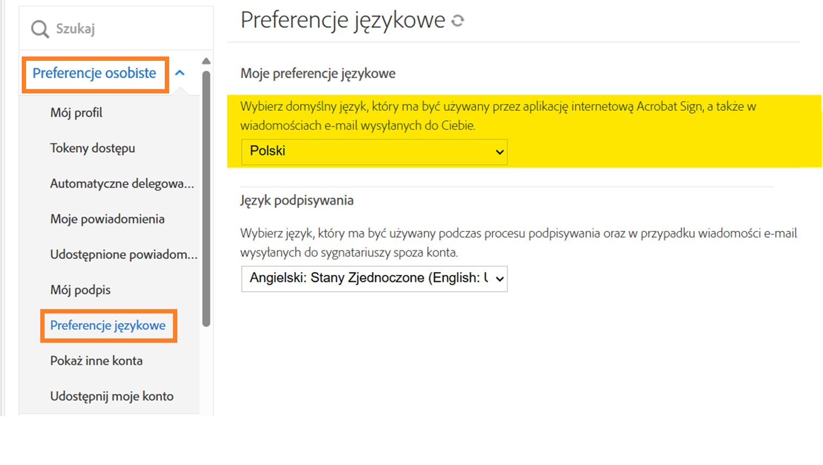Screen dimensions: 823x465
Task: Open Udostępnij moje konto
Action: click(x=112, y=397)
